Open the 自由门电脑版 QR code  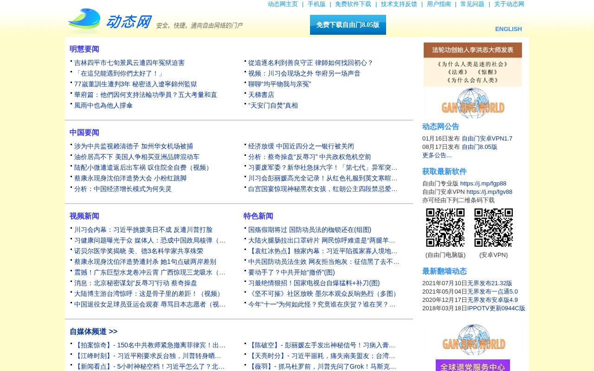click(x=445, y=228)
